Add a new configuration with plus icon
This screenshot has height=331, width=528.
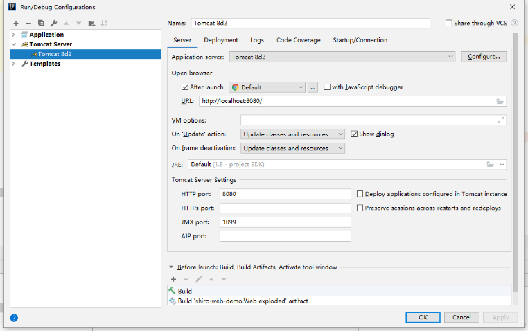coord(16,24)
